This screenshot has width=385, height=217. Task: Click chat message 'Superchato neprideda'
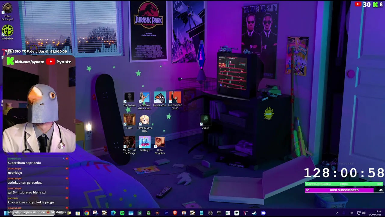[x=24, y=163]
